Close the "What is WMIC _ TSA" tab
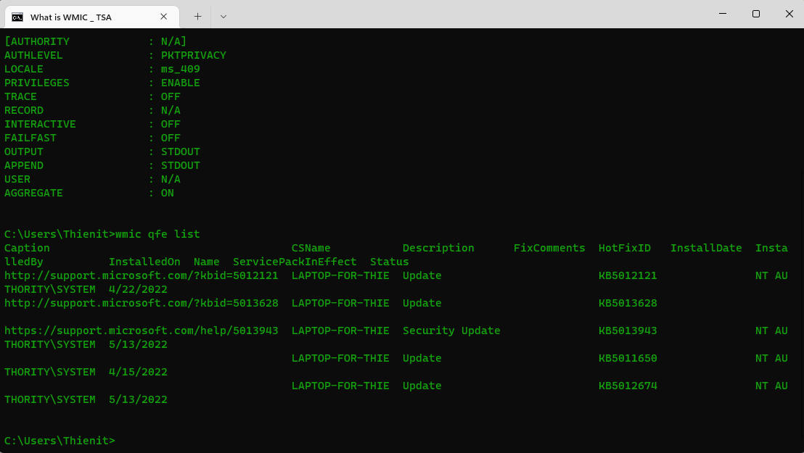Screen dimensions: 804x453 pyautogui.click(x=166, y=17)
